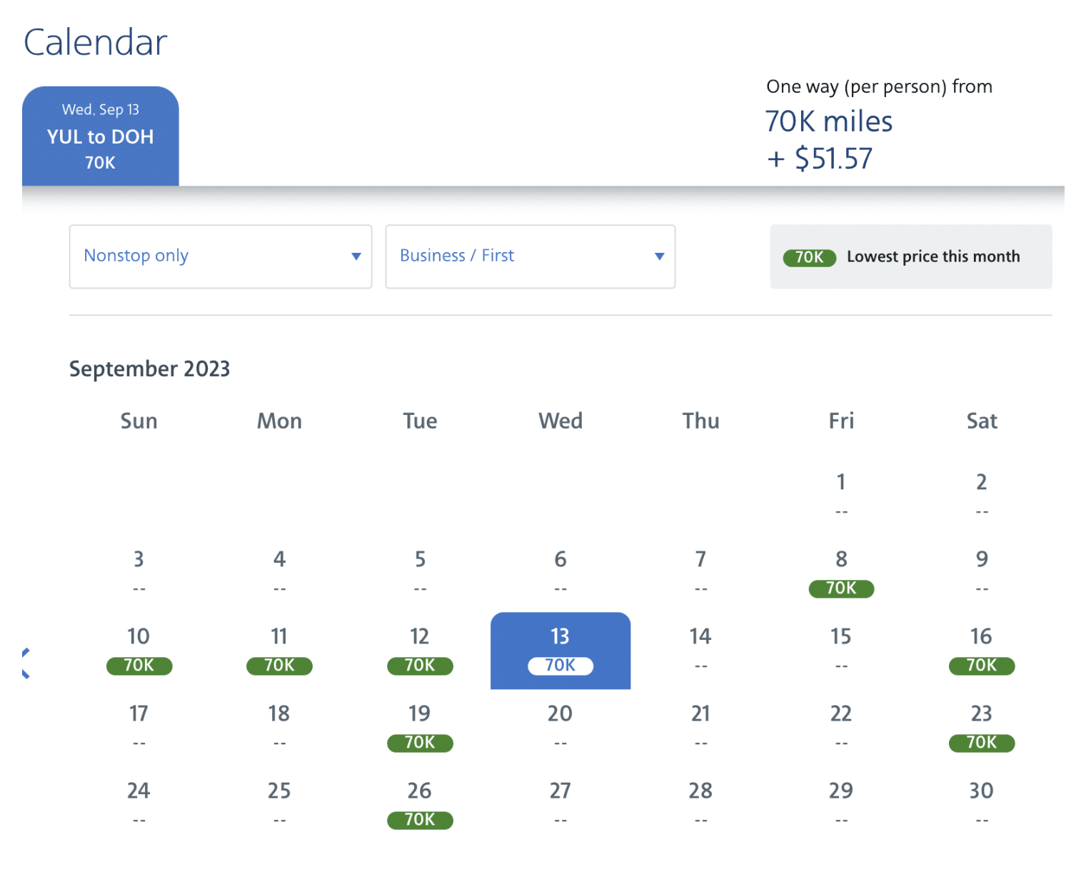Image resolution: width=1091 pixels, height=887 pixels.
Task: Click the 70K lowest price legend badge
Action: click(809, 257)
